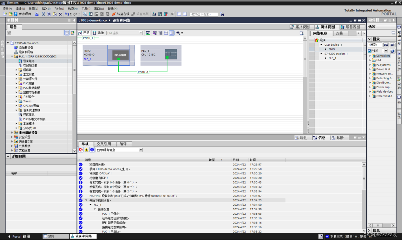Collapse the 目录 catalog section
Image resolution: width=402 pixels, height=240 pixels.
click(370, 39)
